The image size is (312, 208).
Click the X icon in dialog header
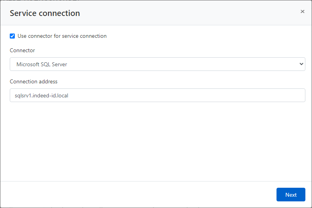pos(302,12)
